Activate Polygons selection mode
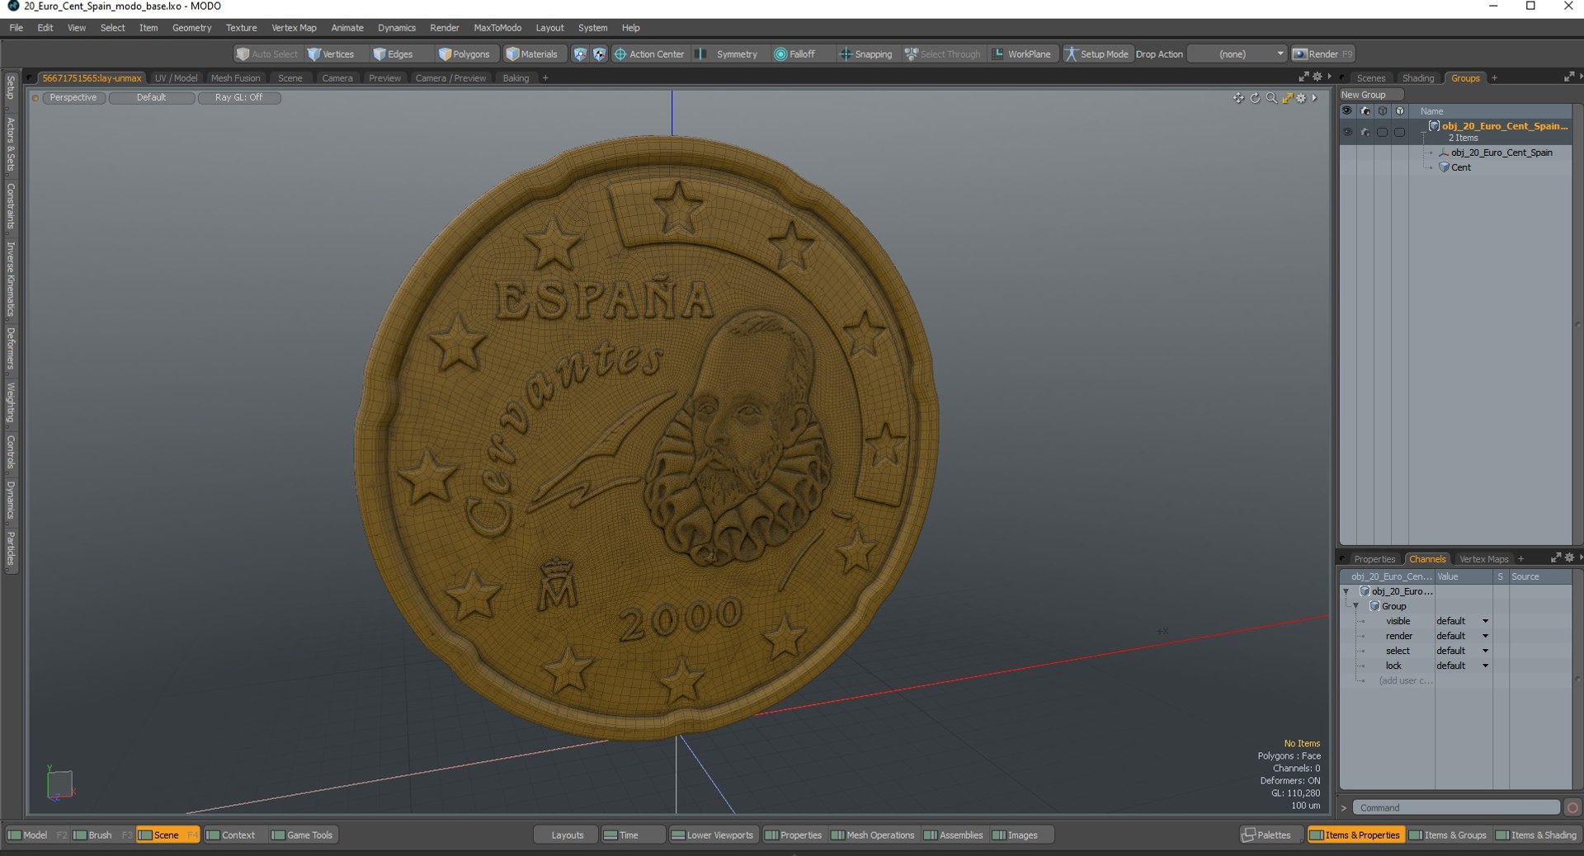 click(x=464, y=54)
